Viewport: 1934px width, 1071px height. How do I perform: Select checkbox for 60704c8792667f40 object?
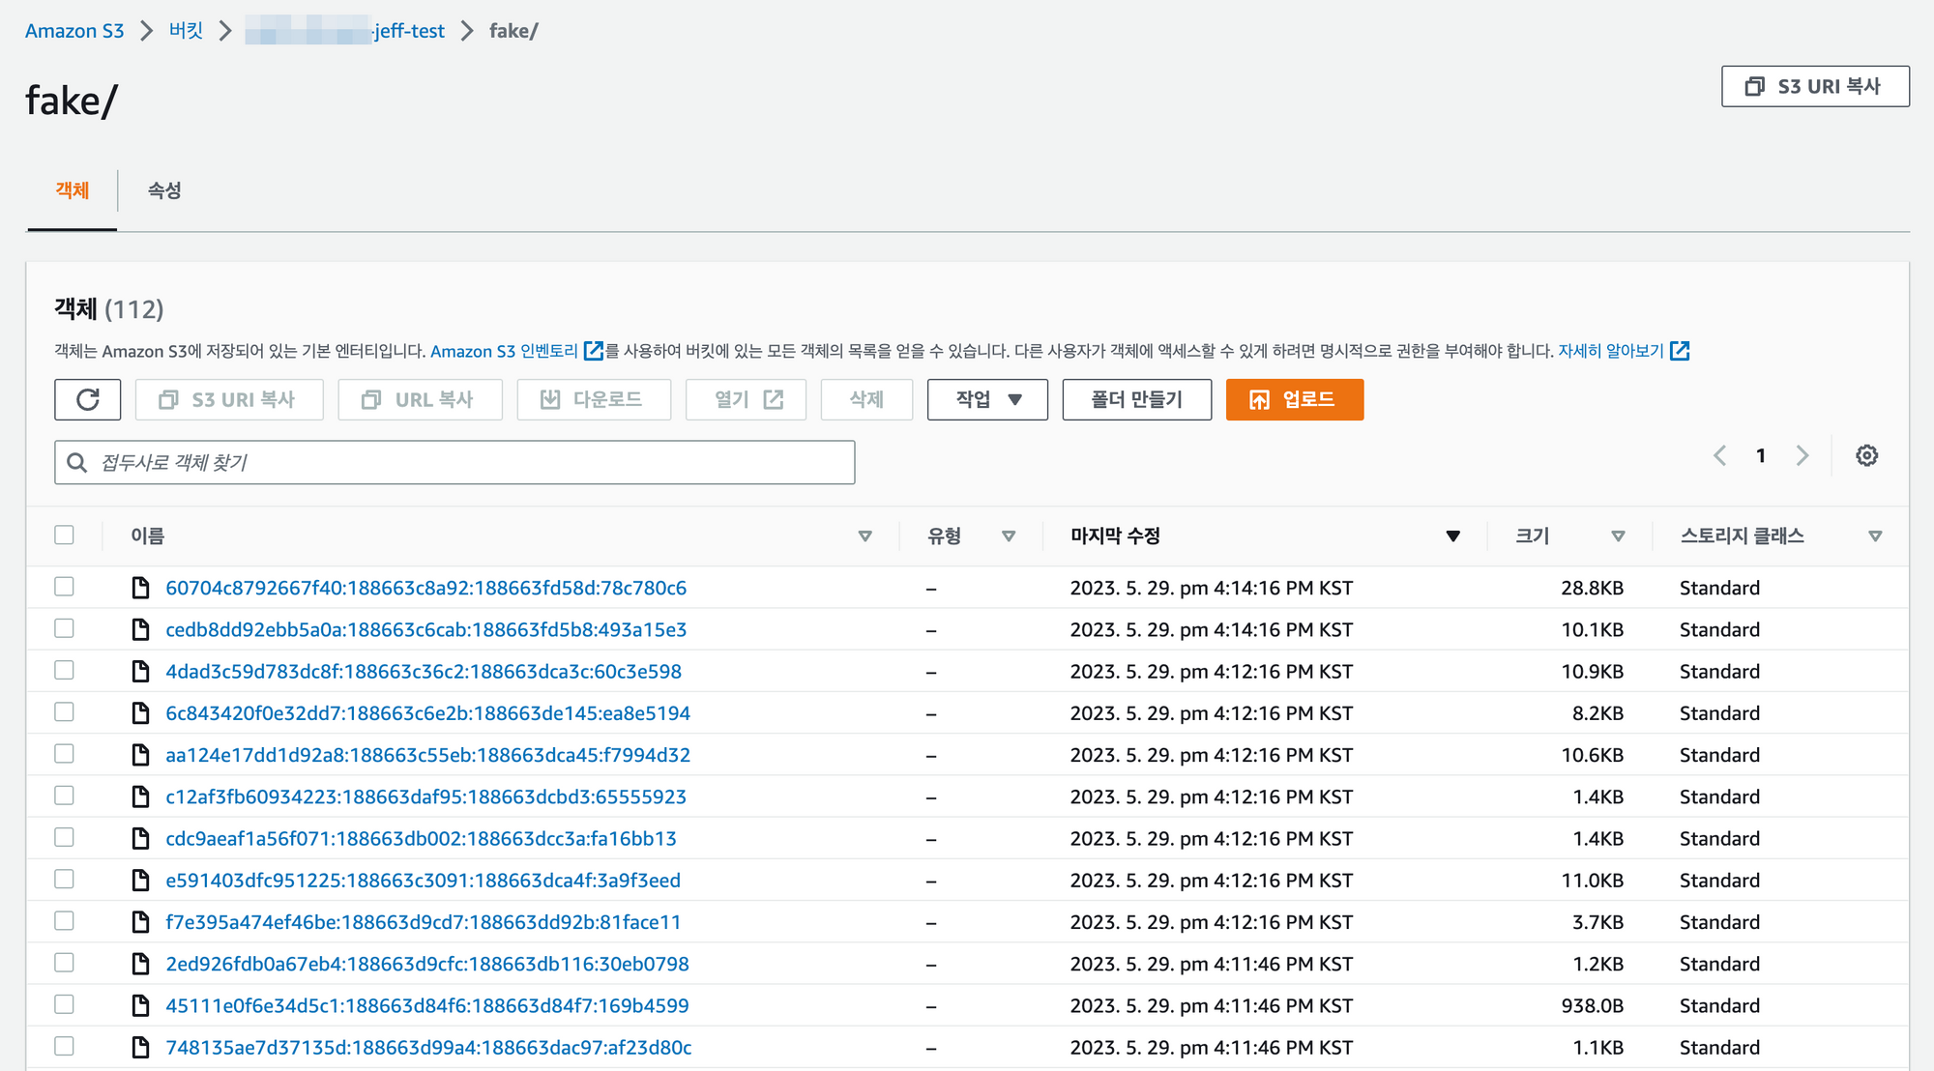[65, 587]
